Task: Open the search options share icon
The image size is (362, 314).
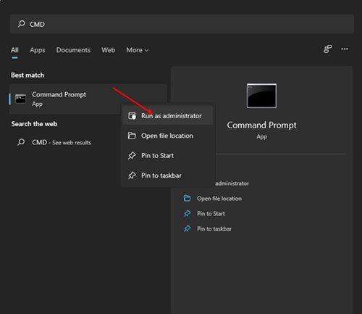Action: (x=327, y=49)
